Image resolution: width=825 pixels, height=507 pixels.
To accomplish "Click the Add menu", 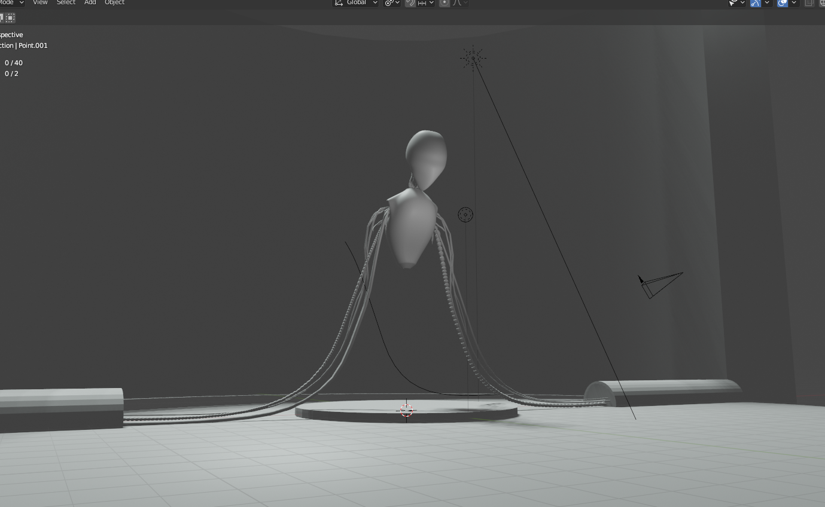I will click(90, 3).
